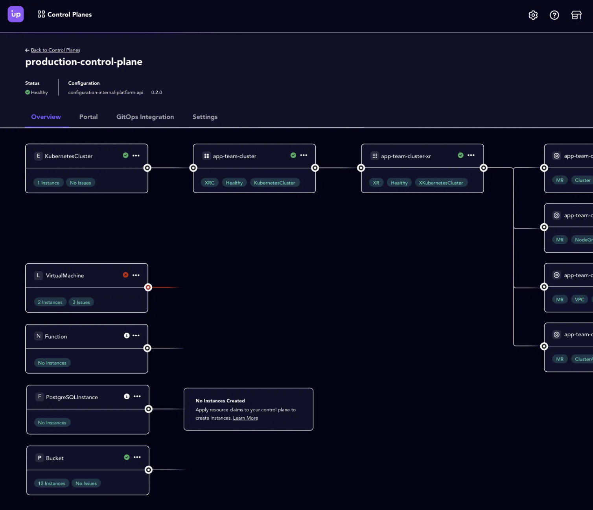Click the info icon on Function card

pos(127,336)
